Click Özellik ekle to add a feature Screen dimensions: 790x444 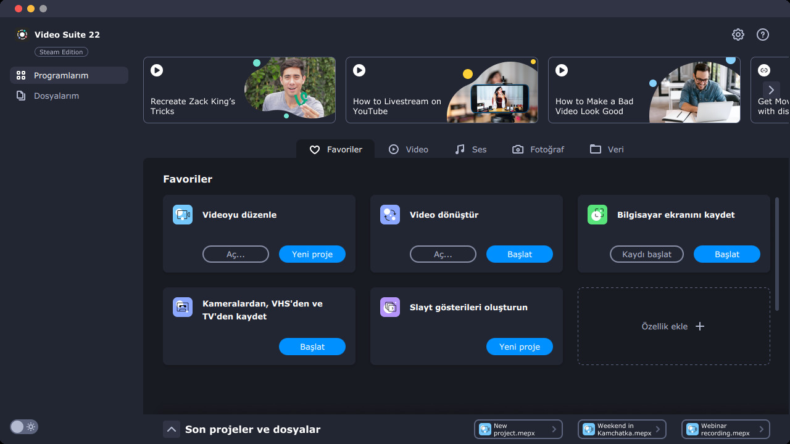coord(673,326)
